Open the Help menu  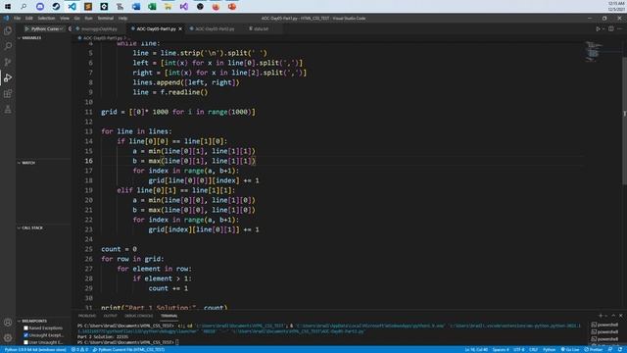tap(122, 18)
